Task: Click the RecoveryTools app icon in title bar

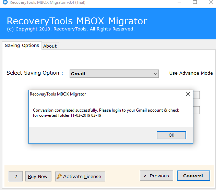Action: [x=5, y=2]
